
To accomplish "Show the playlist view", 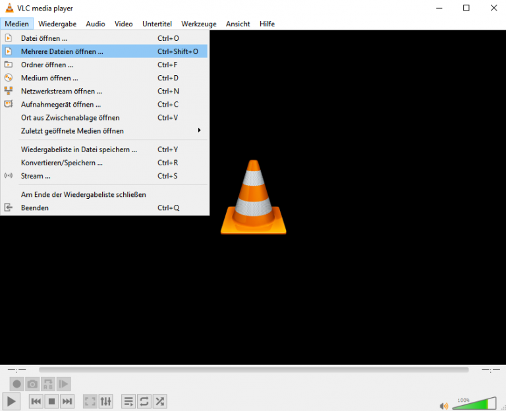I will 128,401.
